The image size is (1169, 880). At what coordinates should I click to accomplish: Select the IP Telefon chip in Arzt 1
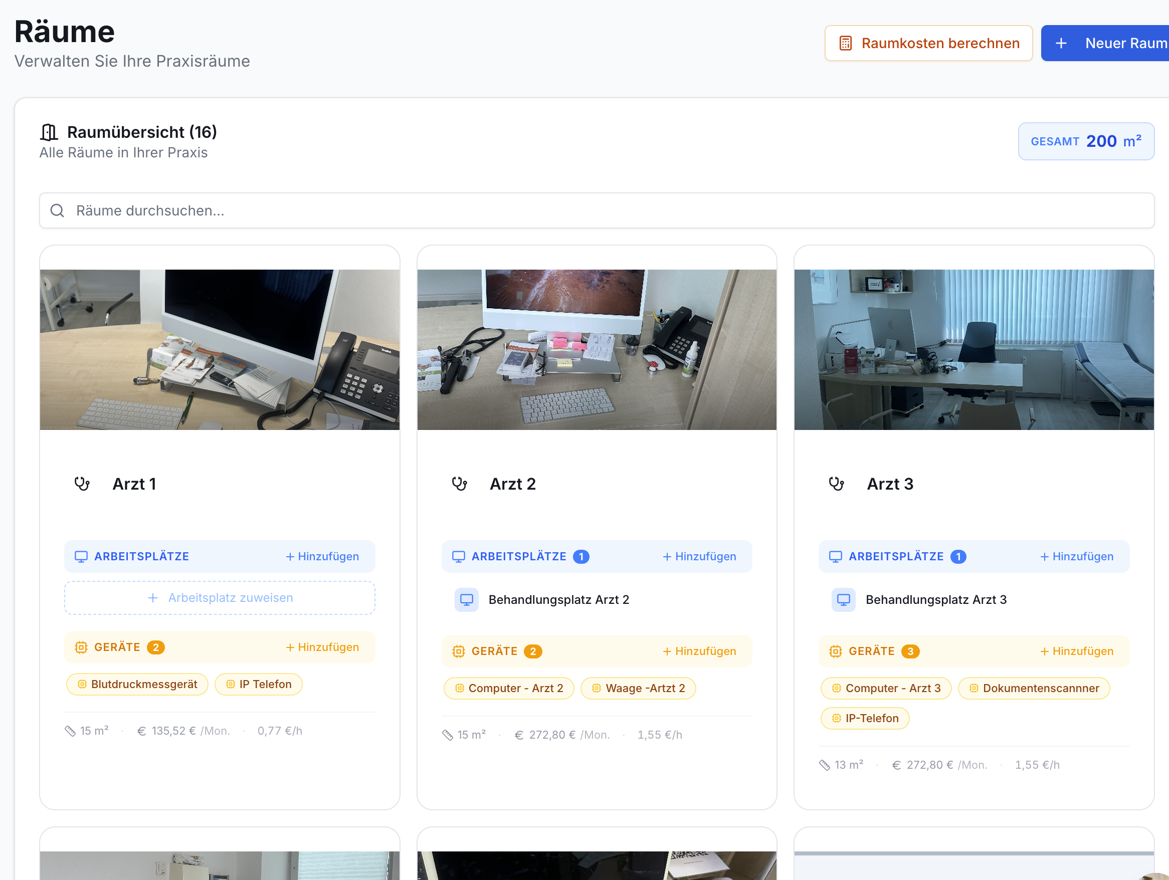(x=259, y=685)
